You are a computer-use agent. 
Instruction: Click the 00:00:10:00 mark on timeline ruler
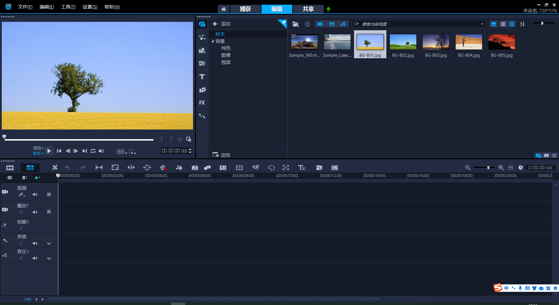coord(287,176)
